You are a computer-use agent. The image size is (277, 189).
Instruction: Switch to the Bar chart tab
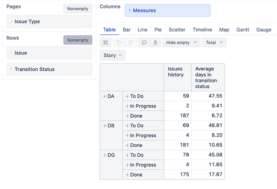(127, 30)
